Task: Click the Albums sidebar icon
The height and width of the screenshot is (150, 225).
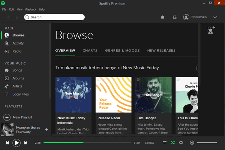Action: pyautogui.click(x=7, y=78)
